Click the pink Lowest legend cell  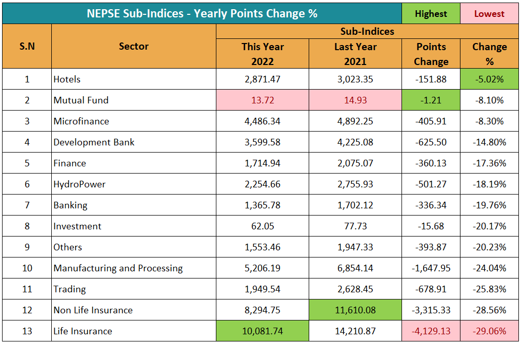pos(489,14)
